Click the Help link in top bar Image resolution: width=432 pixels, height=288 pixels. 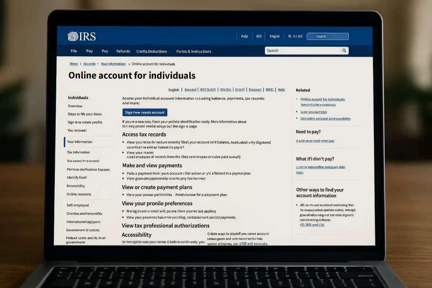pos(244,36)
